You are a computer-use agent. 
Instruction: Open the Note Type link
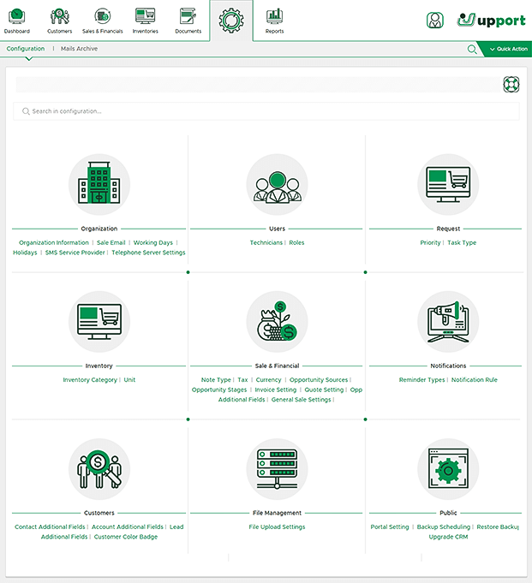point(216,379)
